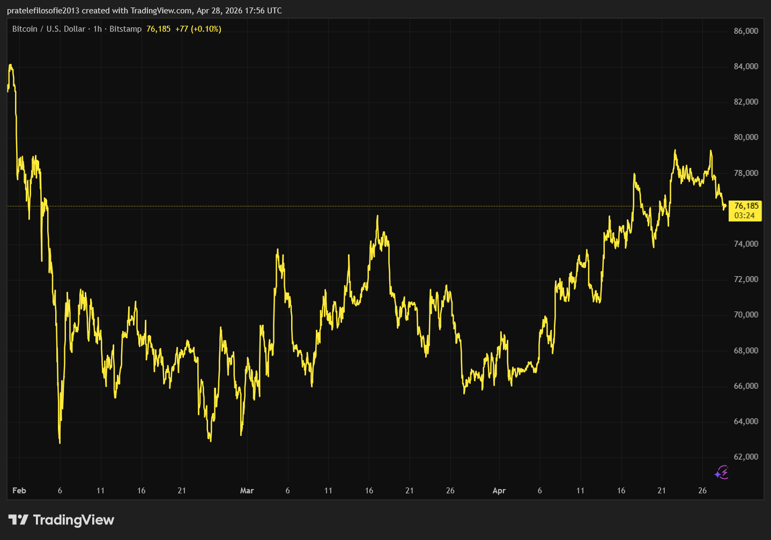This screenshot has width=771, height=540.
Task: Click the last price dot ending the line
Action: click(725, 206)
